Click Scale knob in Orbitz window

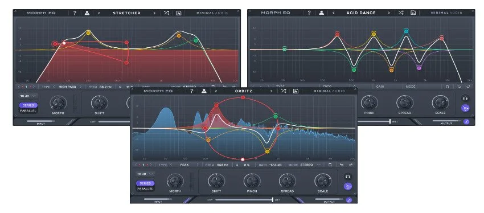tap(323, 181)
